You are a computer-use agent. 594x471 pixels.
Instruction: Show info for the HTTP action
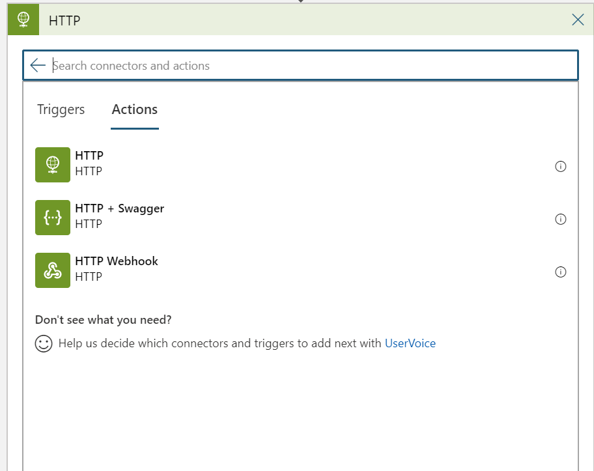[x=560, y=166]
